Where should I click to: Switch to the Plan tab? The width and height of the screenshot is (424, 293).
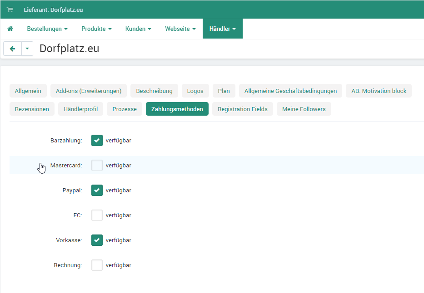224,91
